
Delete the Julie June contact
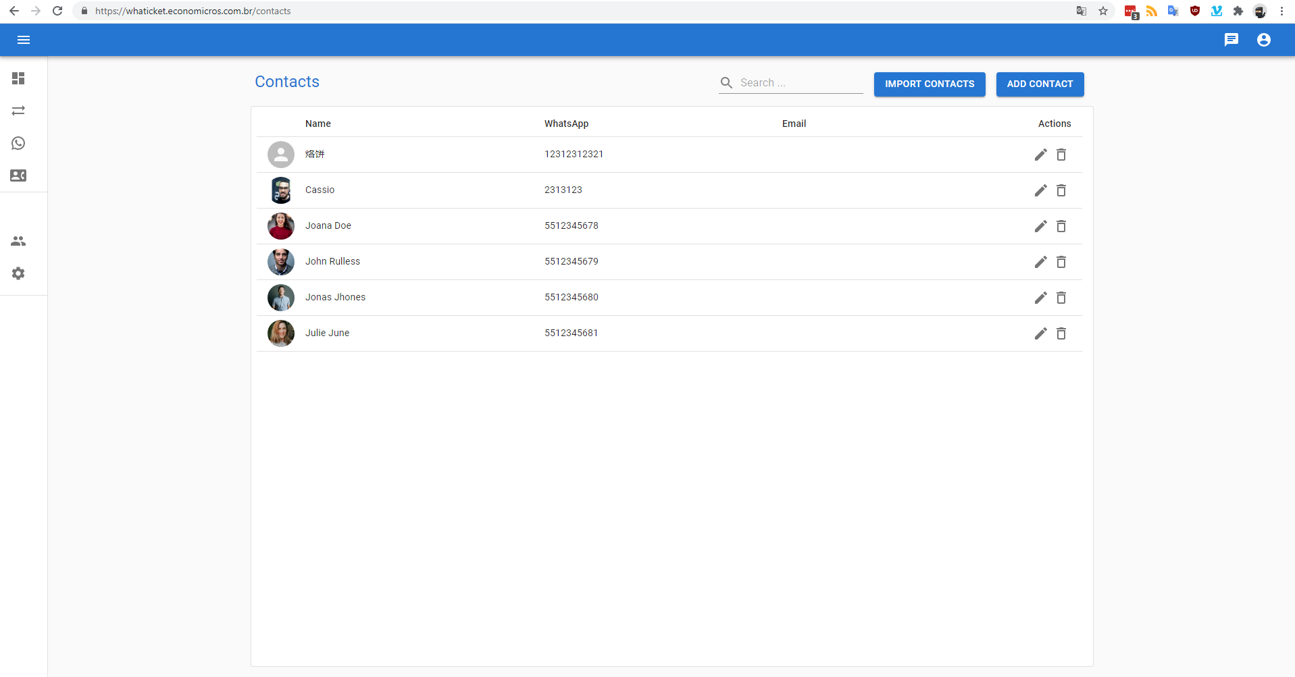pyautogui.click(x=1061, y=333)
